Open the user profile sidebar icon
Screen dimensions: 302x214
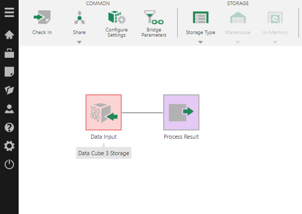[9, 109]
